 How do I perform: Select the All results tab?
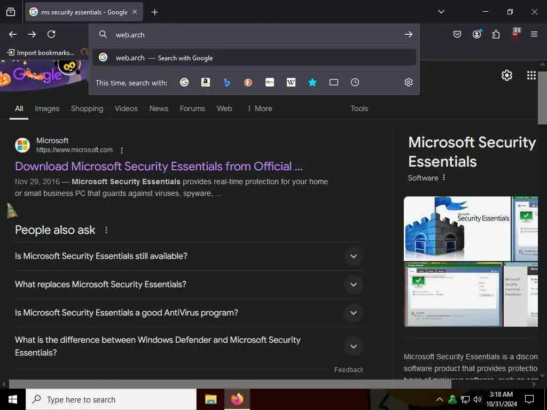tap(19, 108)
